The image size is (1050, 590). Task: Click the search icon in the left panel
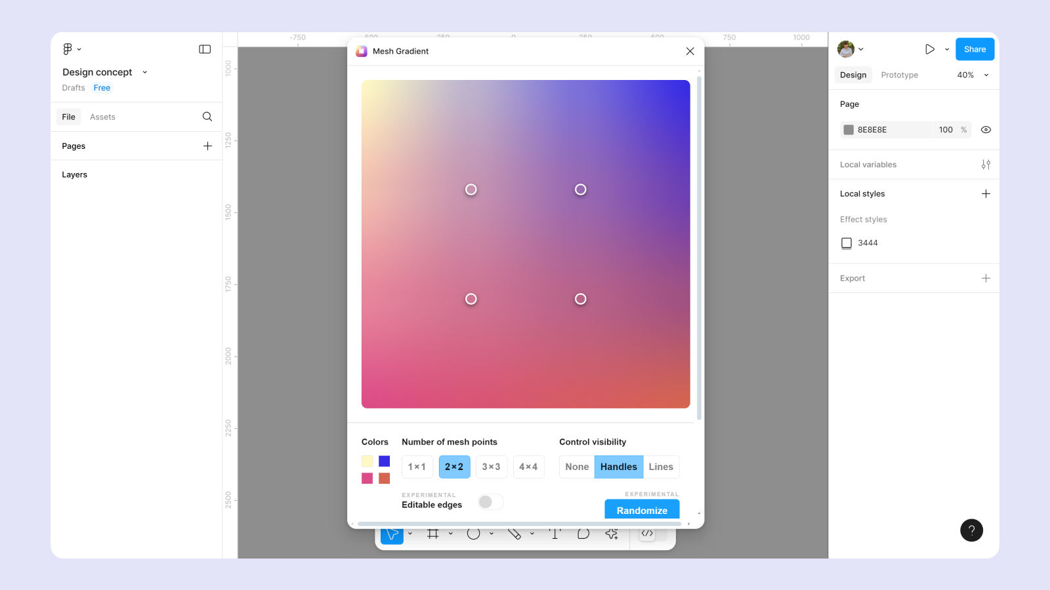coord(207,117)
